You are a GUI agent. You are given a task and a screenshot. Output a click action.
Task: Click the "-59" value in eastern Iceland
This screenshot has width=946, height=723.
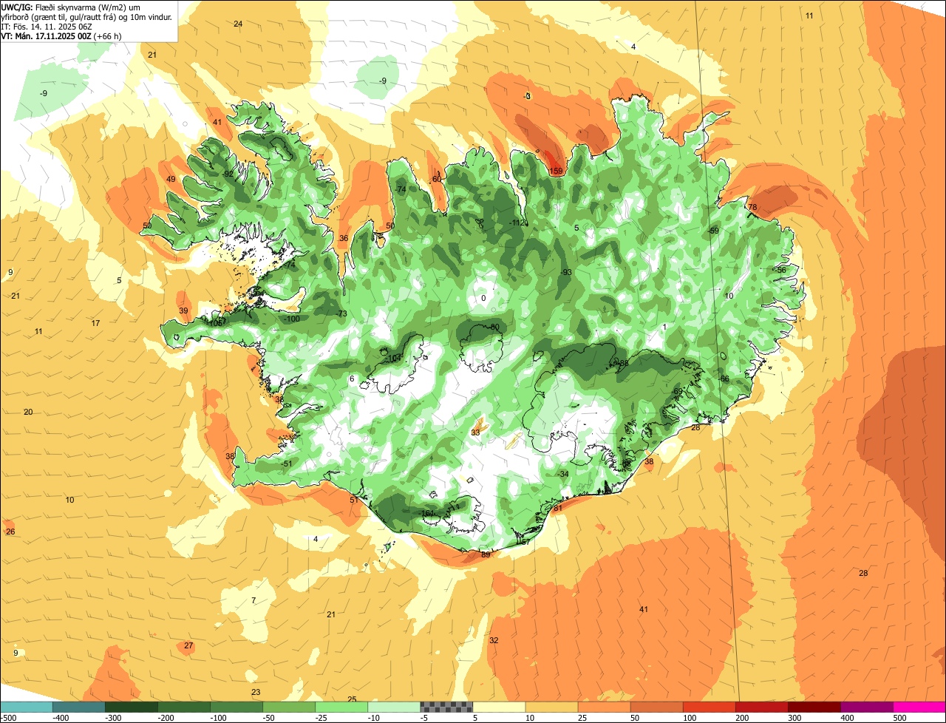(713, 231)
